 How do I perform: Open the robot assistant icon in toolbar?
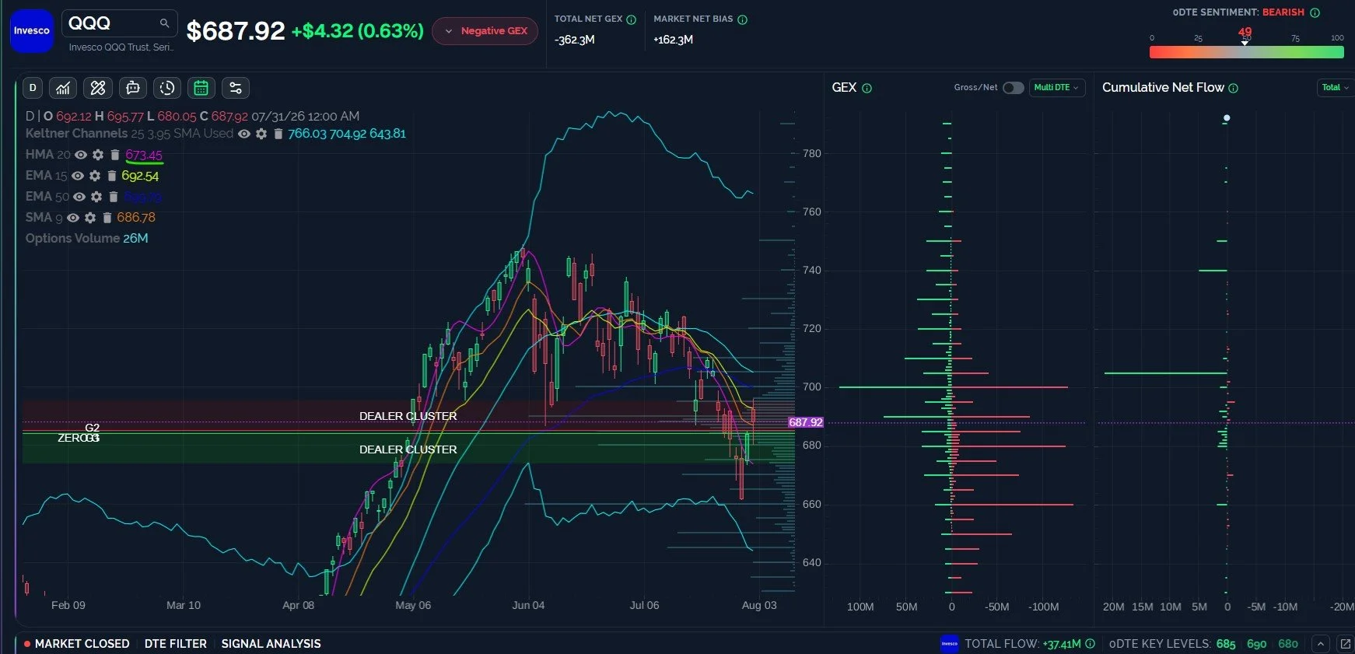[133, 88]
